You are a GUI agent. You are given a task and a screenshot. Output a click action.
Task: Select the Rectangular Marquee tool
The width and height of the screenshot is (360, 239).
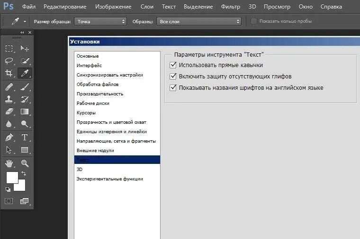(x=9, y=48)
